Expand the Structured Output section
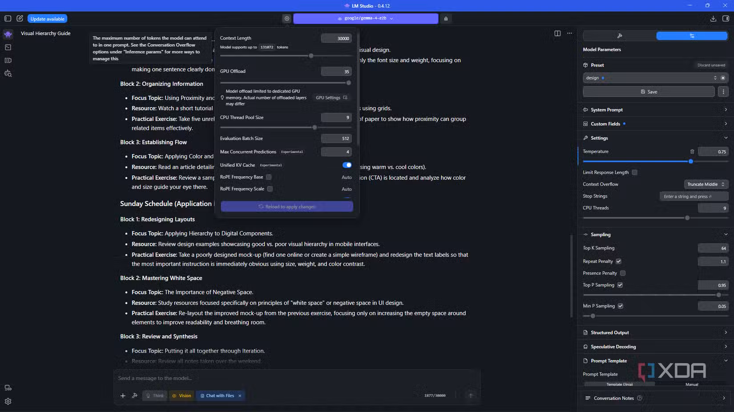734x412 pixels. [x=655, y=333]
